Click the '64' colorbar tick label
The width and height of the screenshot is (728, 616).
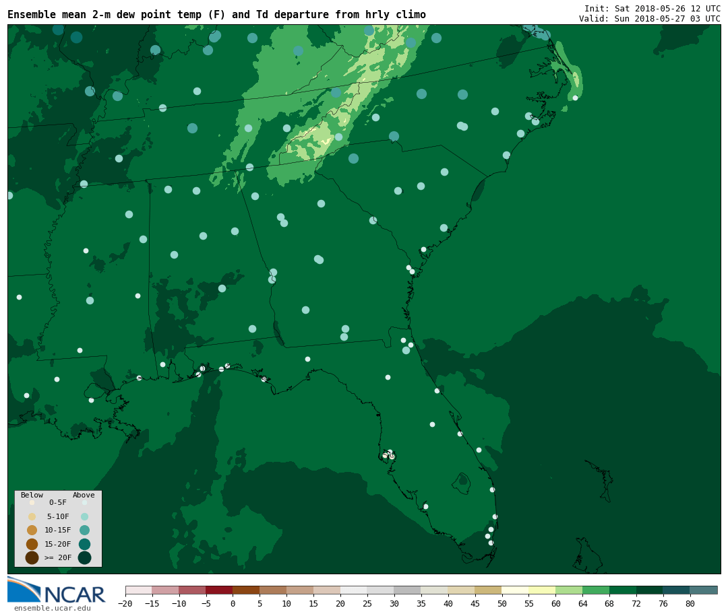582,603
